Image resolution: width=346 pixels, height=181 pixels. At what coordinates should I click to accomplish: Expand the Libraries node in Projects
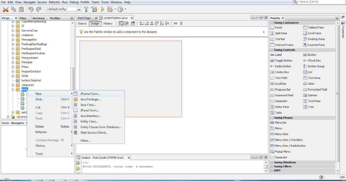7,117
